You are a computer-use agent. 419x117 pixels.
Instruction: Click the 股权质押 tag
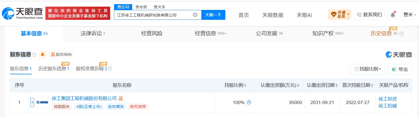[x=138, y=107]
